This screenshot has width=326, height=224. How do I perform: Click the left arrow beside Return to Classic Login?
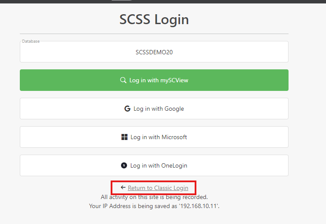[123, 187]
